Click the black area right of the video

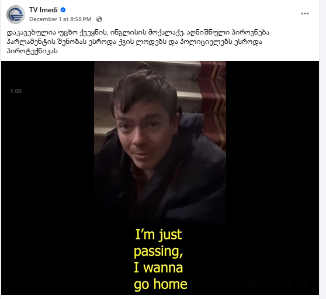[x=272, y=167]
